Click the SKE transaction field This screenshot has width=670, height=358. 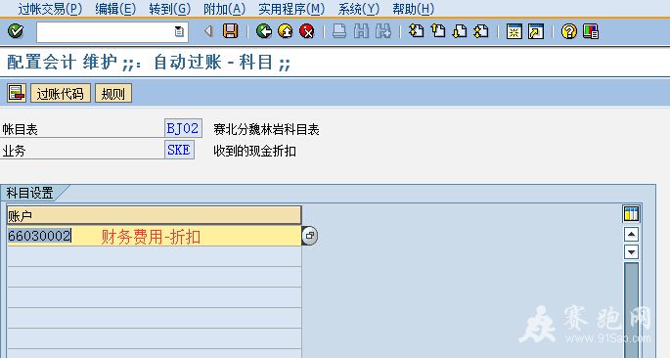(179, 150)
